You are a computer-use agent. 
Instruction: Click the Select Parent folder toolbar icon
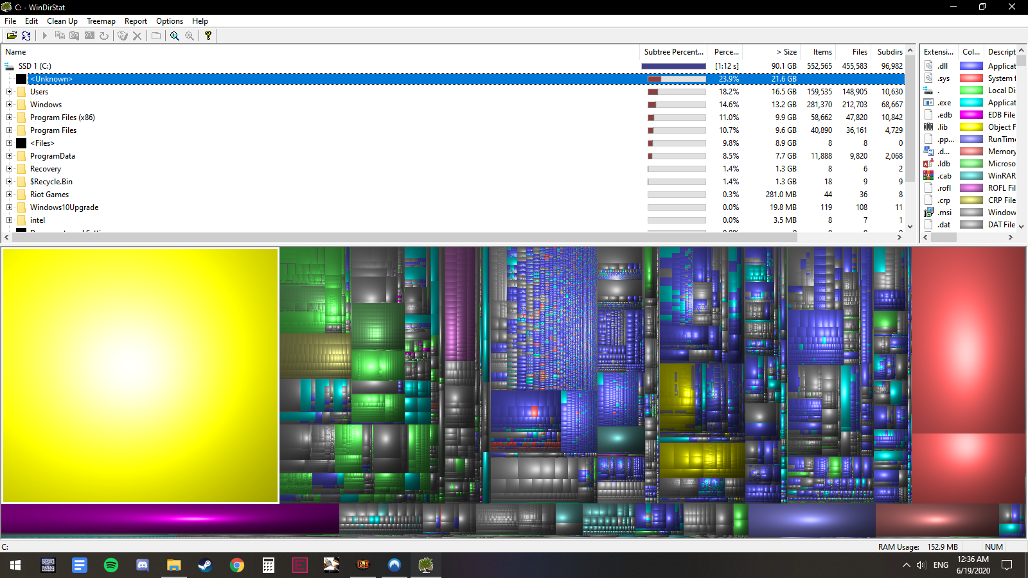click(156, 36)
